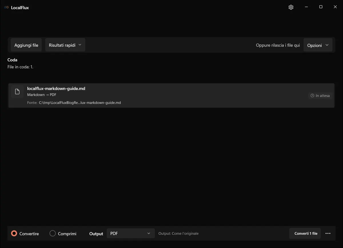Maximize the LocalFlux window
Image resolution: width=343 pixels, height=248 pixels.
click(x=321, y=7)
